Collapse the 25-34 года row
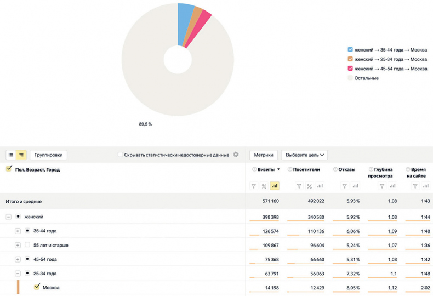This screenshot has height=296, width=433. click(18, 273)
